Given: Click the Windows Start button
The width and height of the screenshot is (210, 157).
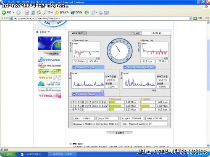Looking at the screenshot, I should 8,154.
